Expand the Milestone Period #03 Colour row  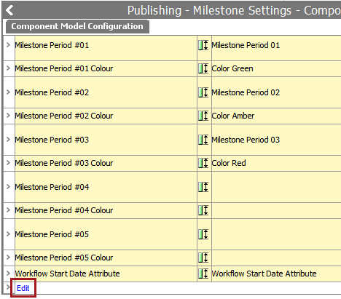9,162
